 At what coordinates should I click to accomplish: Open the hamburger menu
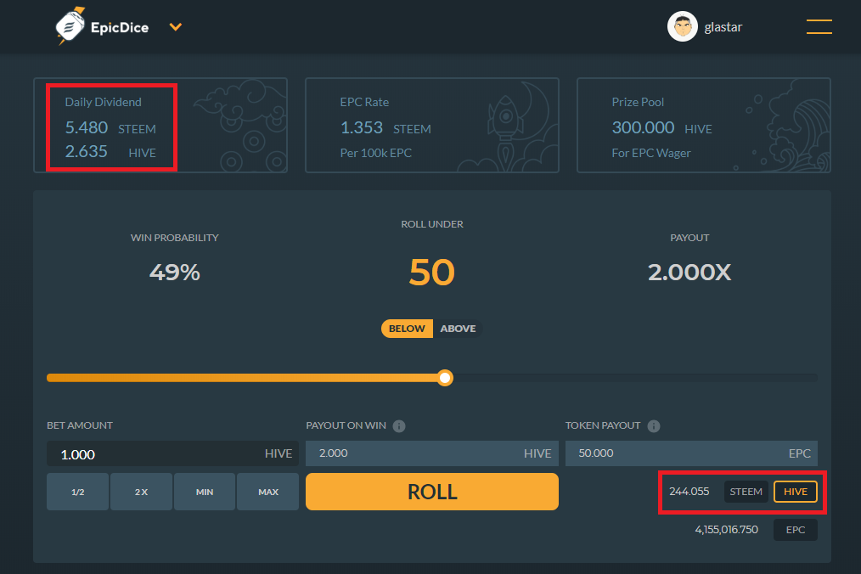(x=819, y=27)
